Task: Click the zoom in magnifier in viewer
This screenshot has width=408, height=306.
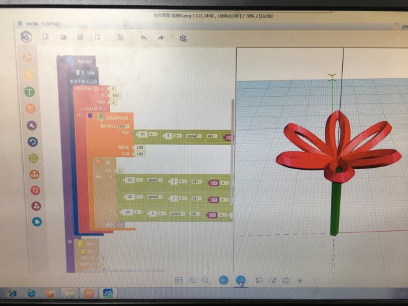Action: [x=192, y=280]
